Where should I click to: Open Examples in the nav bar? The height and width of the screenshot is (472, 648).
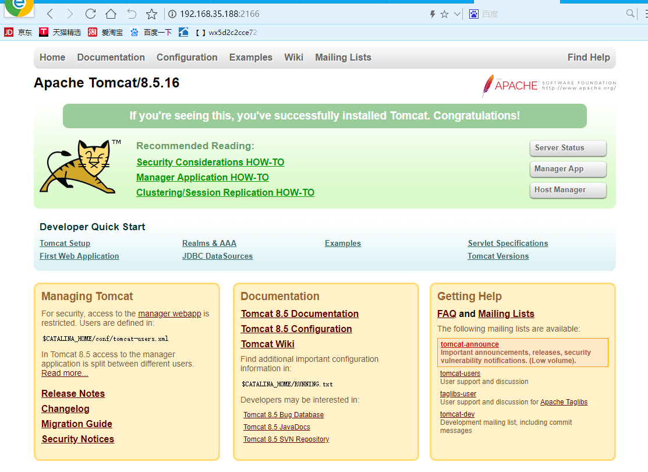(251, 58)
